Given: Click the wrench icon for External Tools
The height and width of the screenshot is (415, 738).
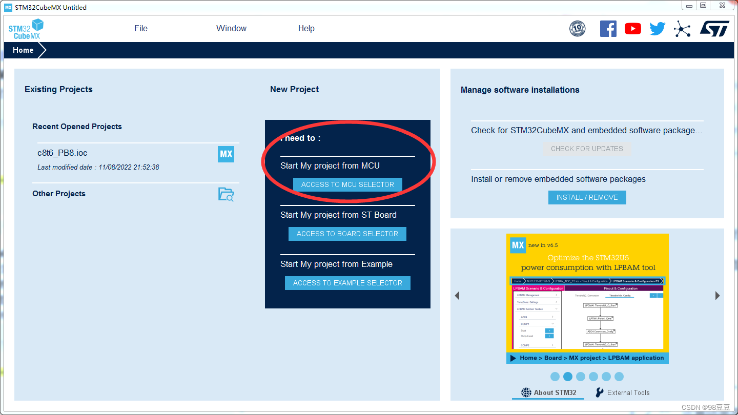Looking at the screenshot, I should click(x=600, y=392).
